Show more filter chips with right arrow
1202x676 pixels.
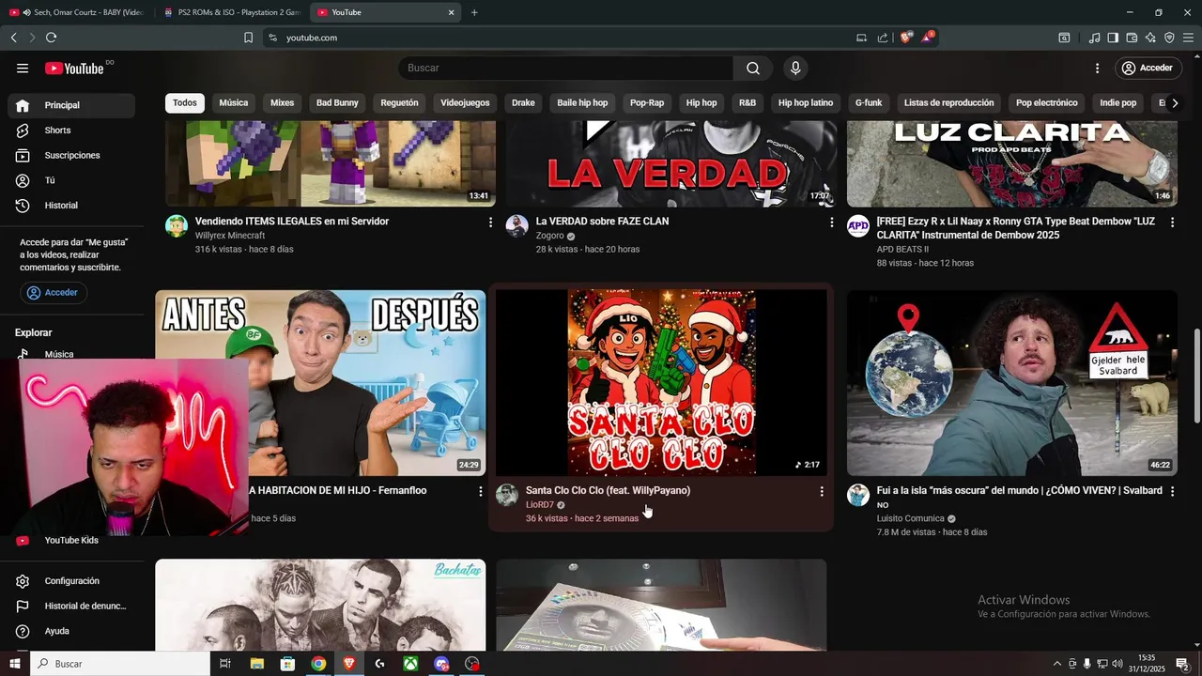pyautogui.click(x=1175, y=103)
